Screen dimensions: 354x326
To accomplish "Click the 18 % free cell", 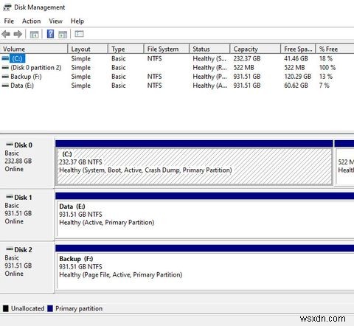I will pos(326,58).
